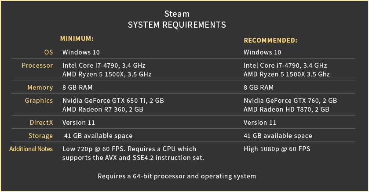Viewport: 369px width, 192px height.
Task: Click the Memory row label
Action: [x=40, y=87]
